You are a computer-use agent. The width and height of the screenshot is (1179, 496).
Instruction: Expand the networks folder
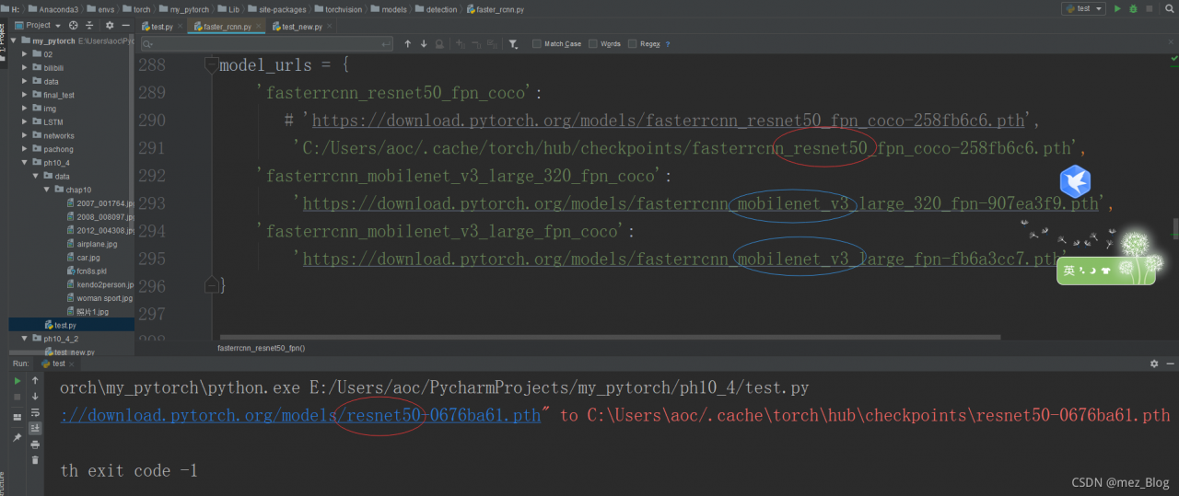[x=25, y=135]
